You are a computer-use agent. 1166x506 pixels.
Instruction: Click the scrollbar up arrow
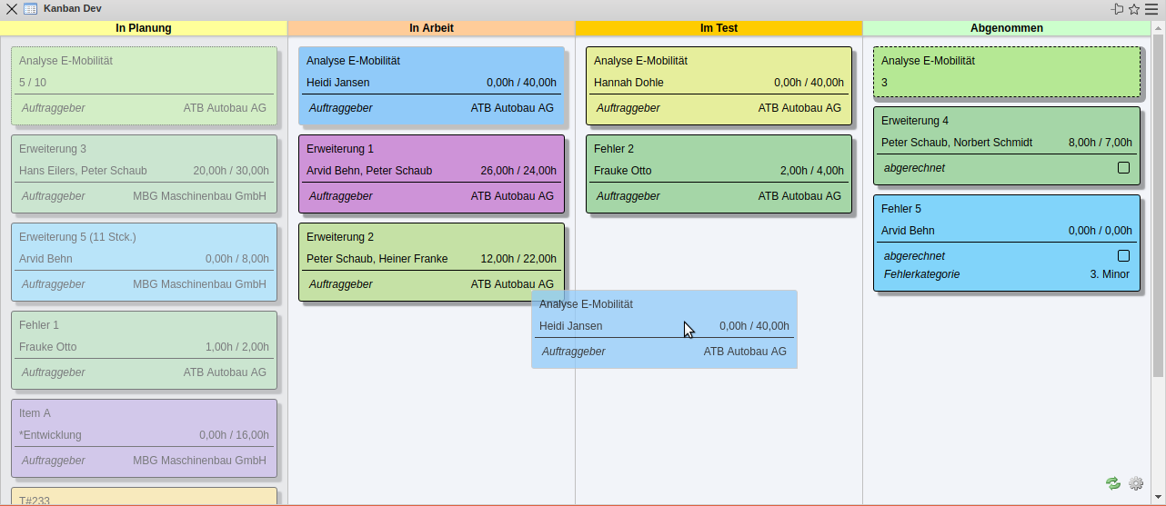click(x=1158, y=27)
